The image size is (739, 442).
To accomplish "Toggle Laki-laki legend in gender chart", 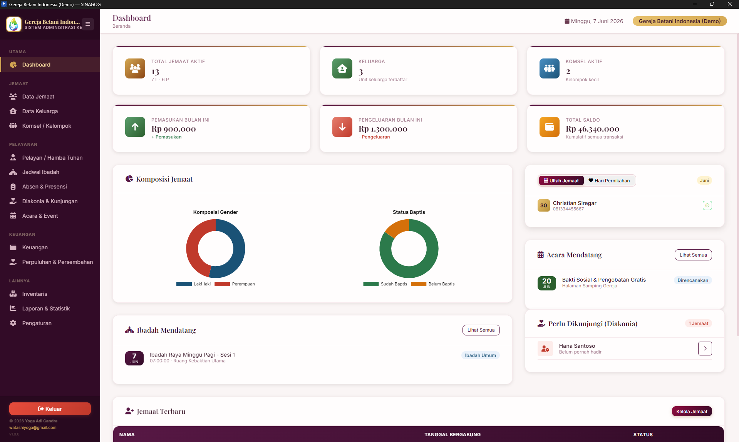I will 193,284.
